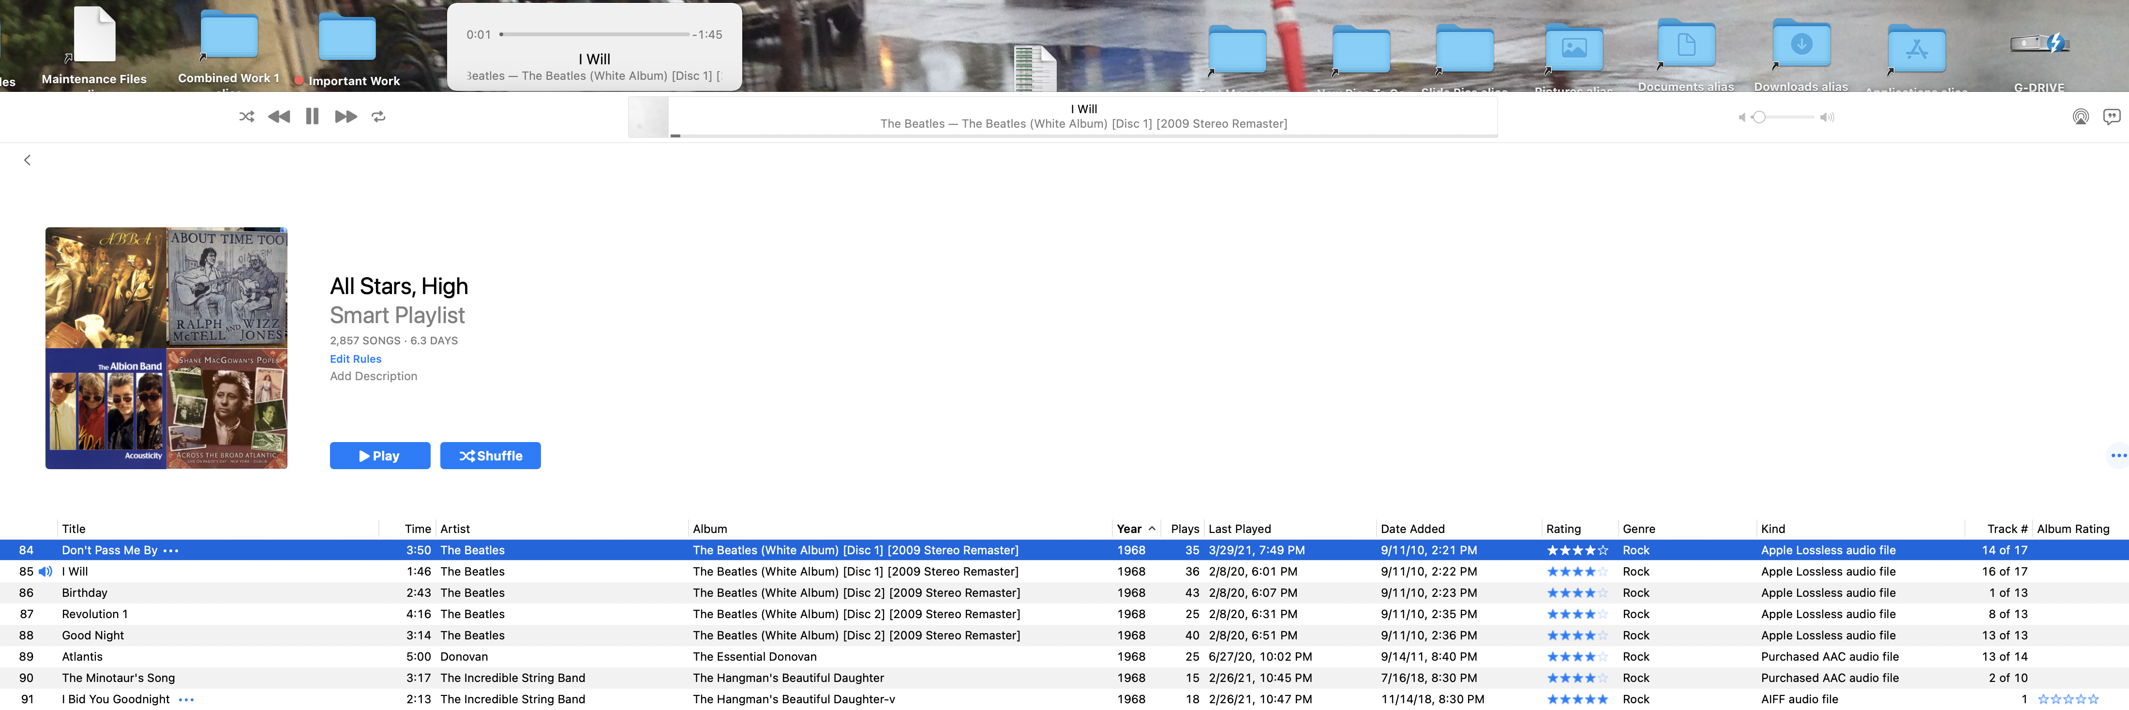The width and height of the screenshot is (2129, 710).
Task: Pause the currently playing song
Action: click(x=312, y=117)
